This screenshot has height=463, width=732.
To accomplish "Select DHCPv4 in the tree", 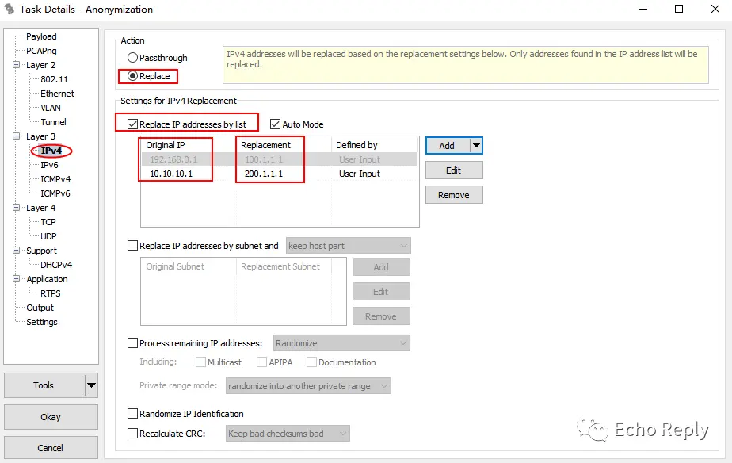I will (56, 265).
